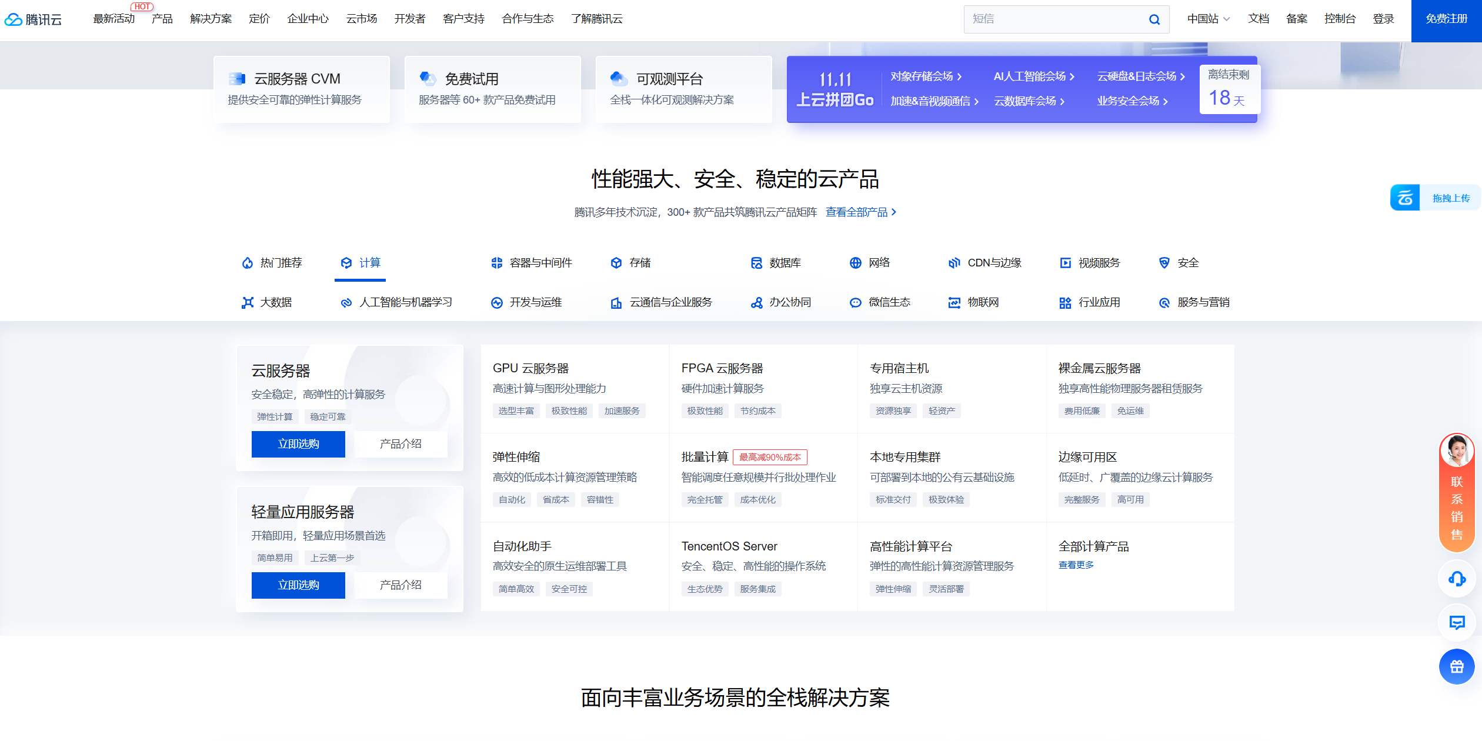Open the 开发者 menu

click(x=409, y=19)
